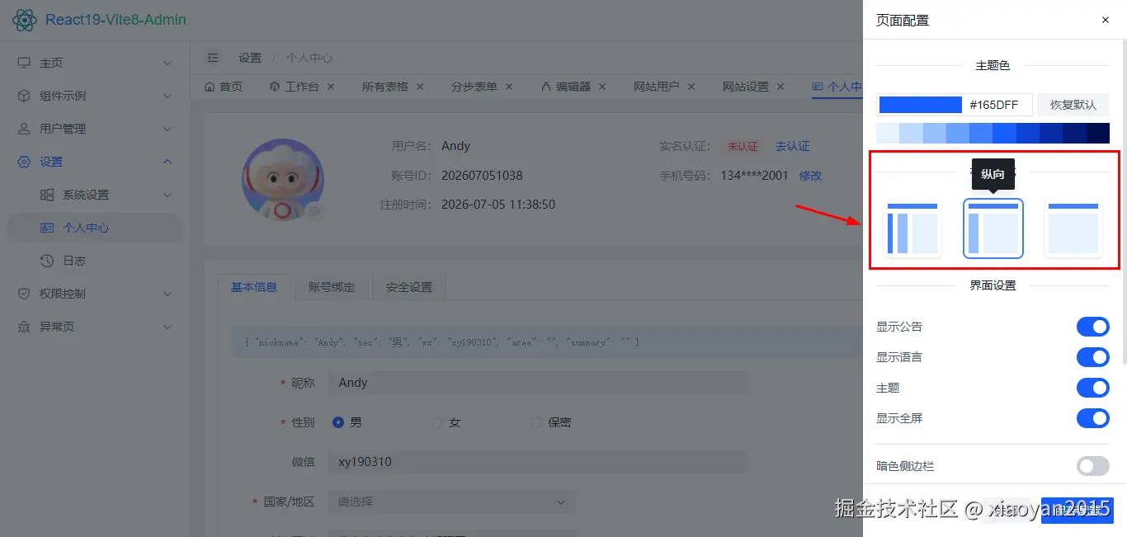Click 设置 in the breadcrumb

pos(250,58)
